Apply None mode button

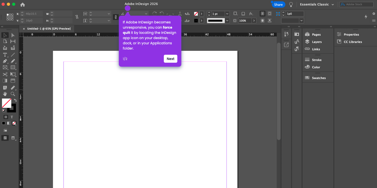click(x=14, y=123)
